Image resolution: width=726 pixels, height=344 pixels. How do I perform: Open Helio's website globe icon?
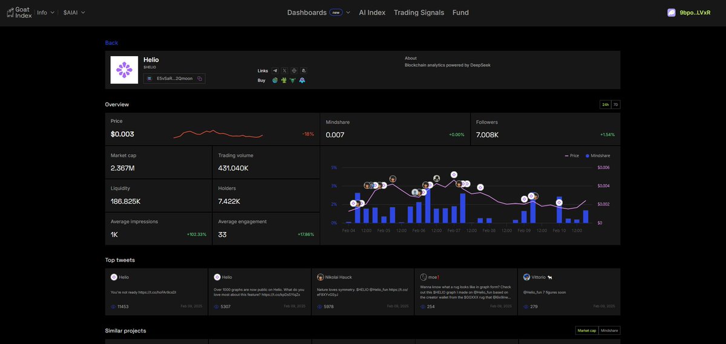pos(294,71)
